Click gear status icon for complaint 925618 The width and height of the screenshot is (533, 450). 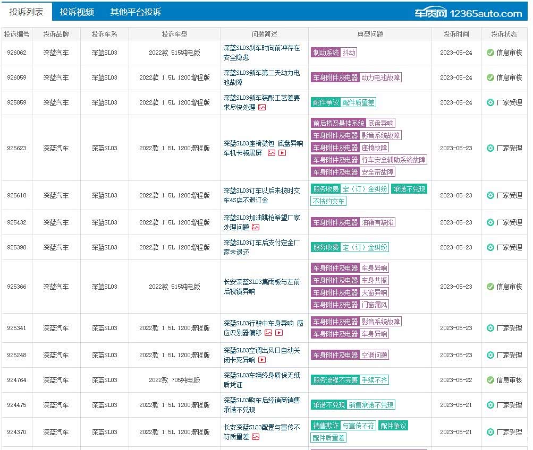pyautogui.click(x=490, y=195)
